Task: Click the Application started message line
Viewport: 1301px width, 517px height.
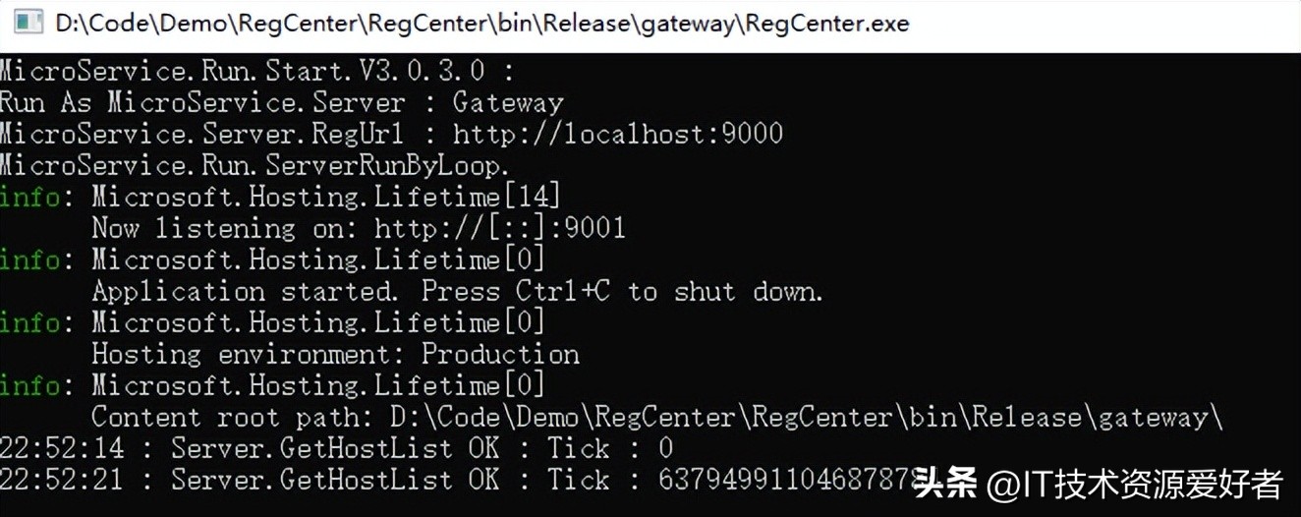Action: 457,291
